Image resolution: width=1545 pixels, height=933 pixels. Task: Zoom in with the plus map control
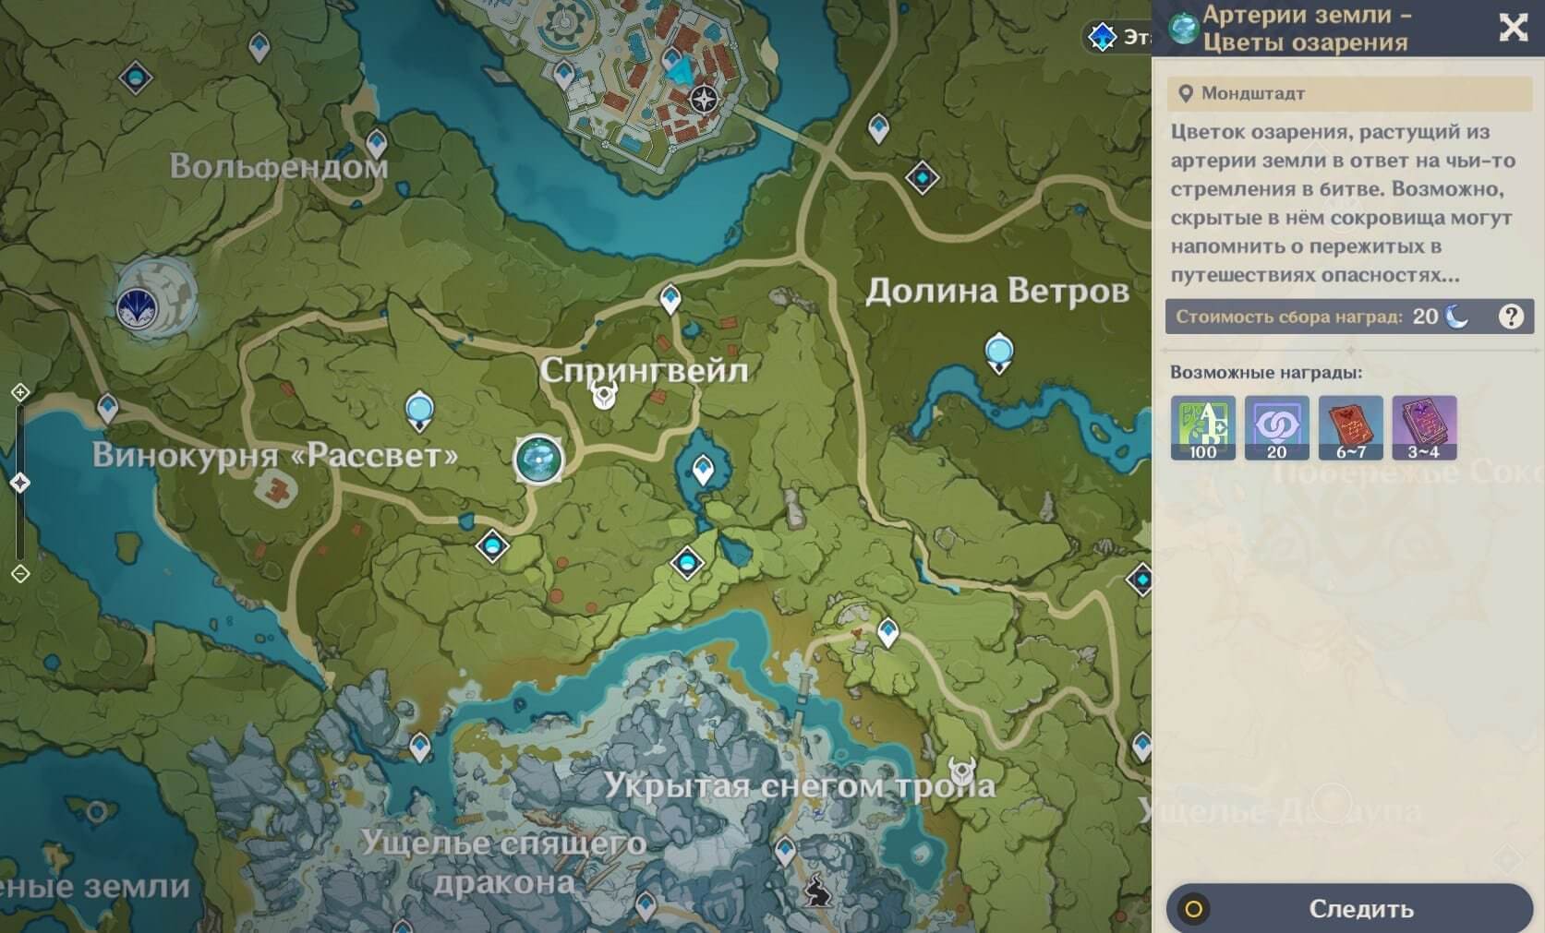click(20, 393)
